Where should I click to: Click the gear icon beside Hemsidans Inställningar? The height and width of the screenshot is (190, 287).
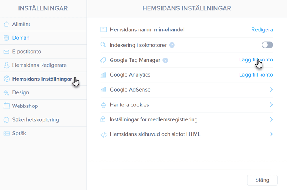[7, 79]
